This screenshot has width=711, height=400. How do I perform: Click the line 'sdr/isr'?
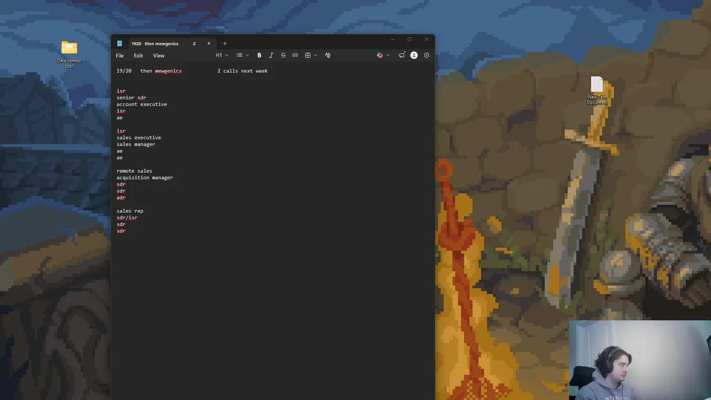point(127,218)
